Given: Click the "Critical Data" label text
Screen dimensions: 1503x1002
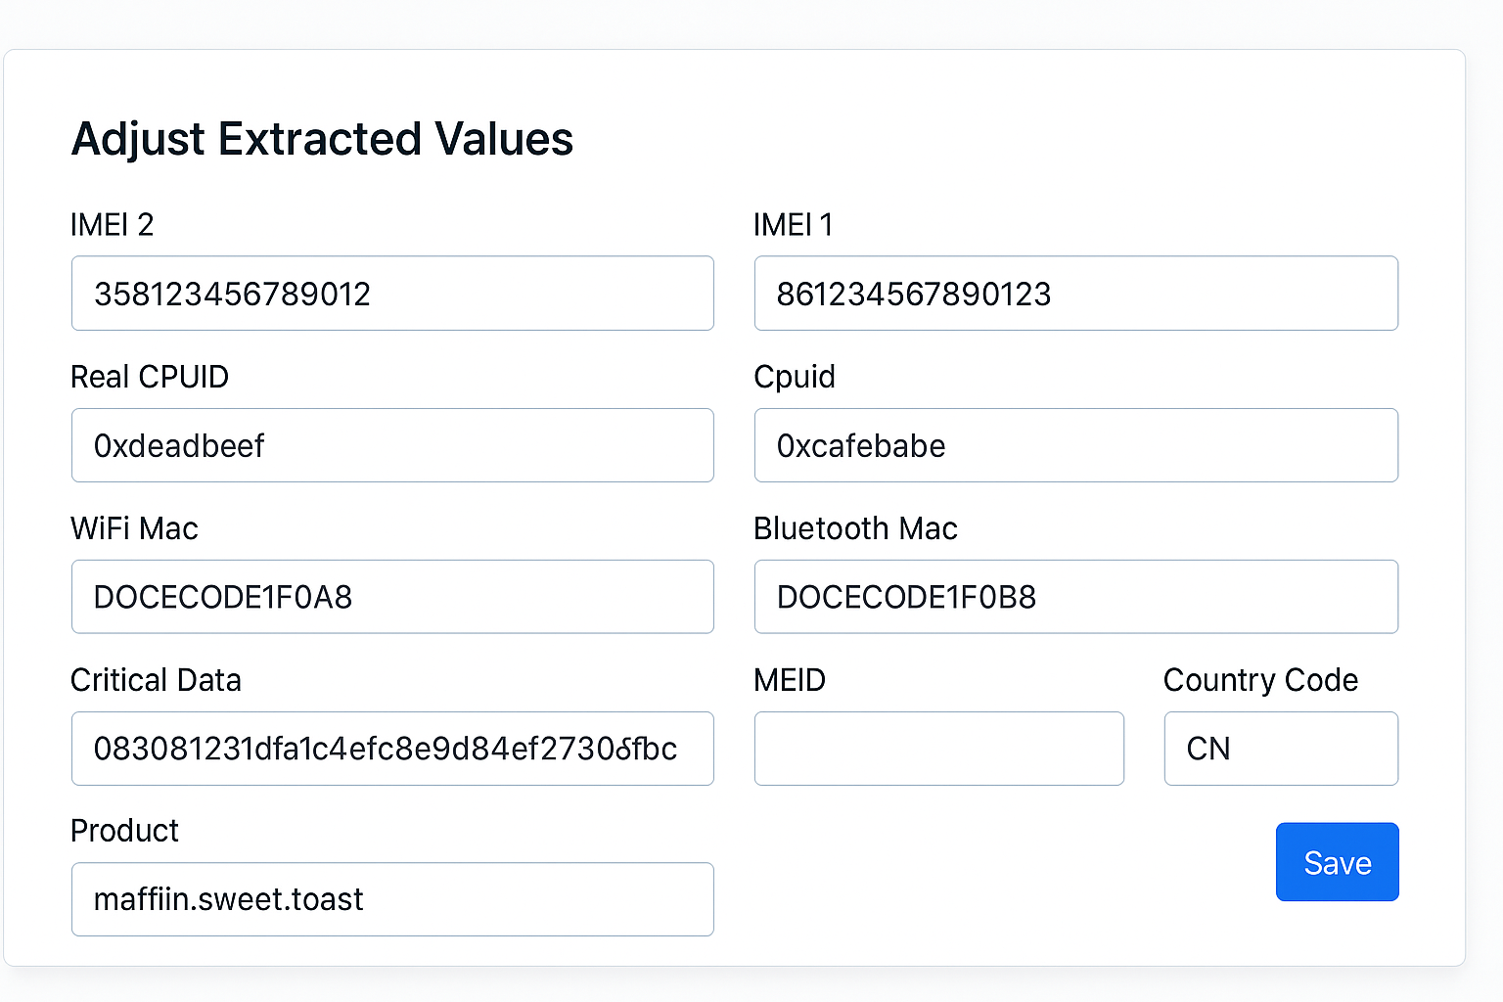Looking at the screenshot, I should [156, 680].
